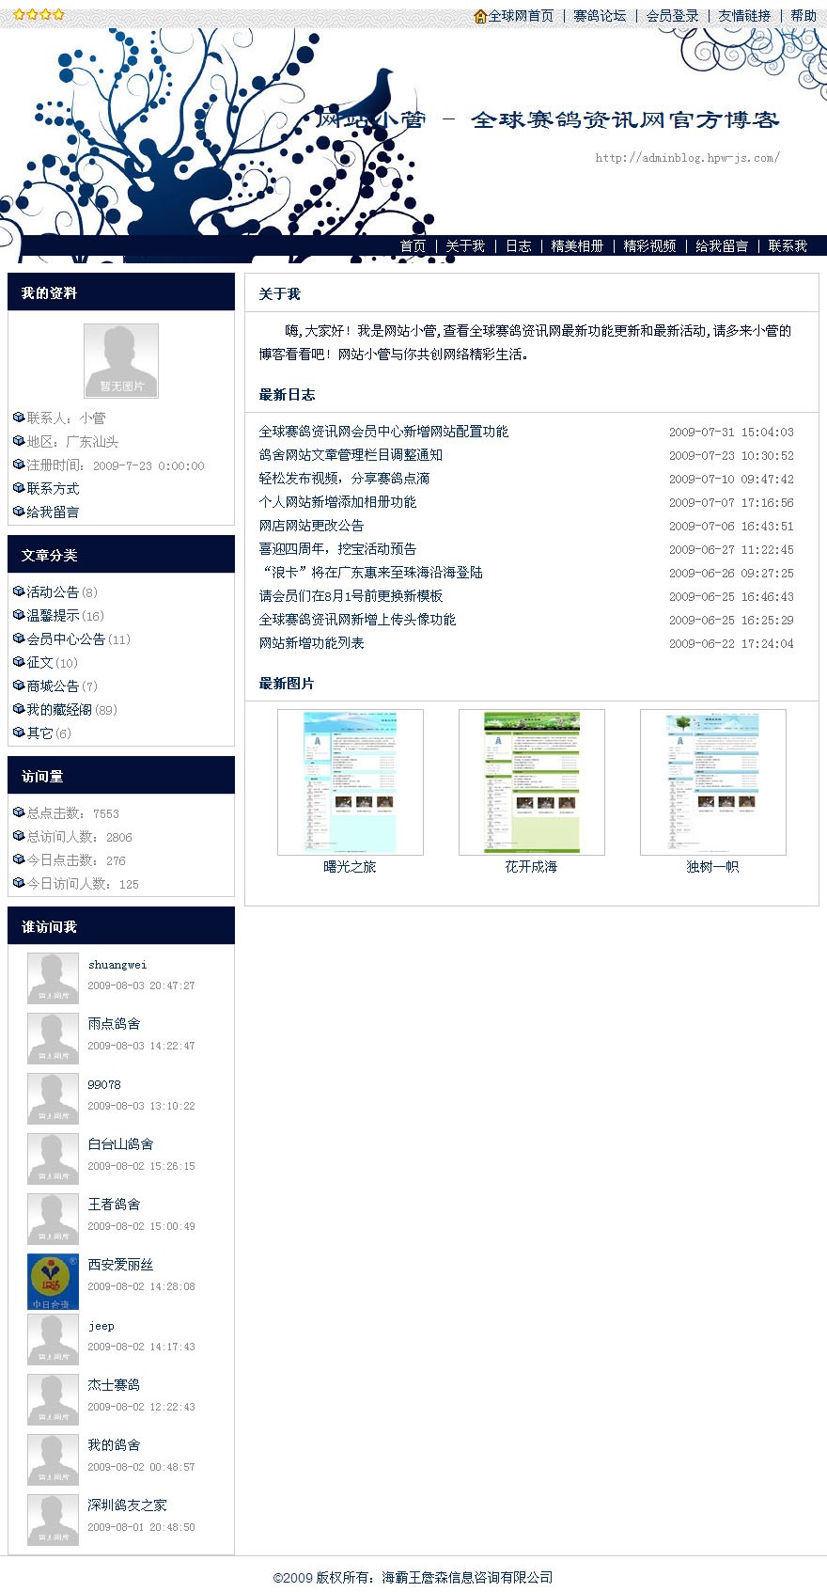Open the 活动公告 category link
Screen dimensions: 827x1592
click(53, 592)
